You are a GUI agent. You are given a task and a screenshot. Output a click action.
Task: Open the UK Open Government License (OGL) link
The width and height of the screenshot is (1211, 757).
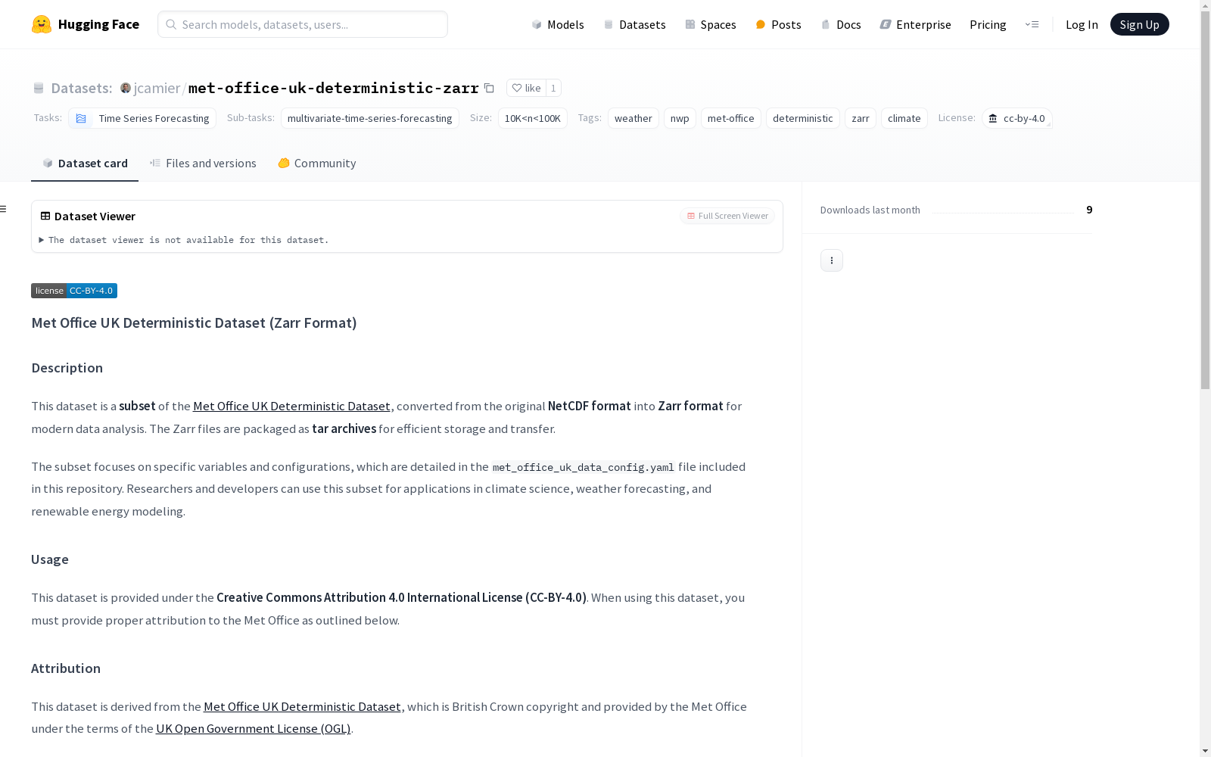[x=254, y=729]
